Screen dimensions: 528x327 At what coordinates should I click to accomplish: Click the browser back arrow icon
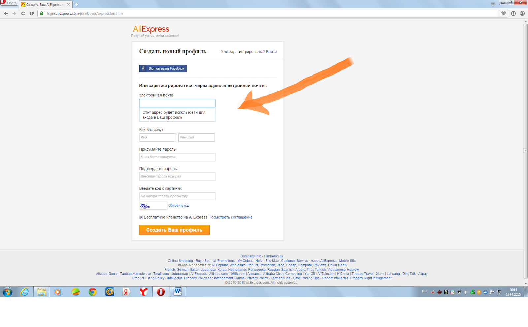point(6,13)
